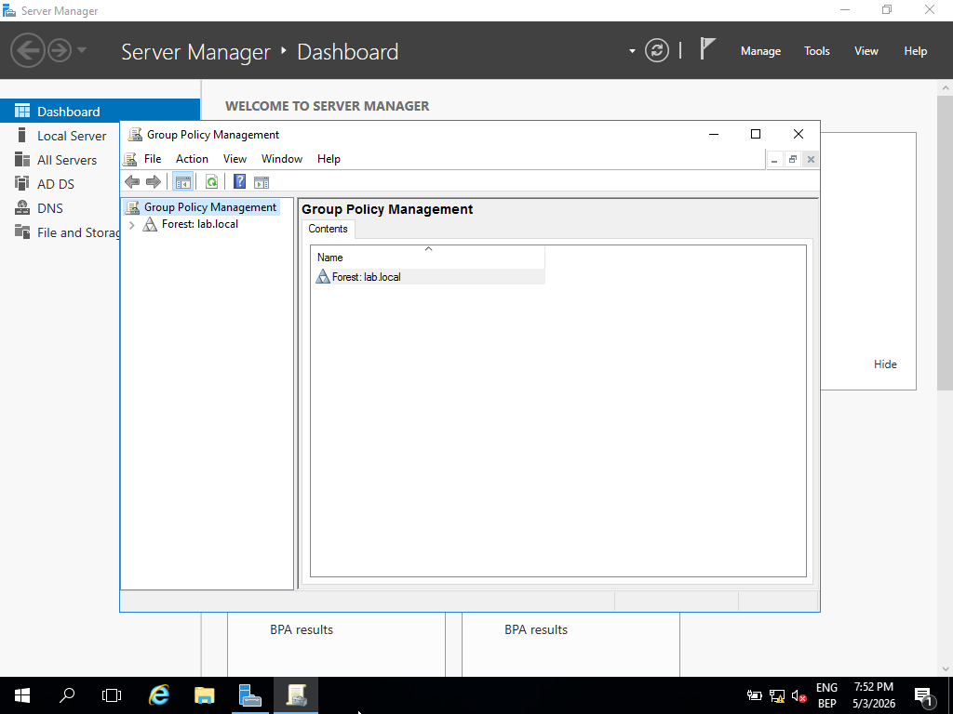The width and height of the screenshot is (953, 714).
Task: Expand the Forest: lab.local node
Action: 132,225
